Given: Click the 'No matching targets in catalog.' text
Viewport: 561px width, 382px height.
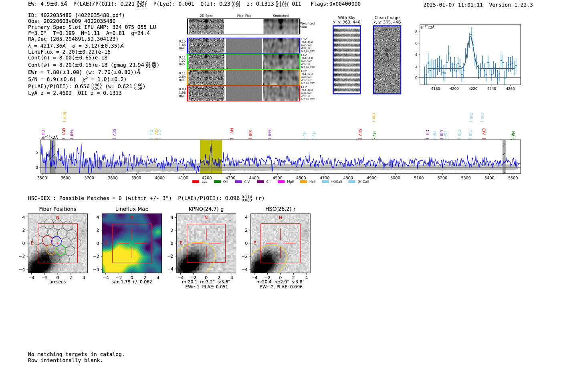Looking at the screenshot, I should pyautogui.click(x=76, y=354).
